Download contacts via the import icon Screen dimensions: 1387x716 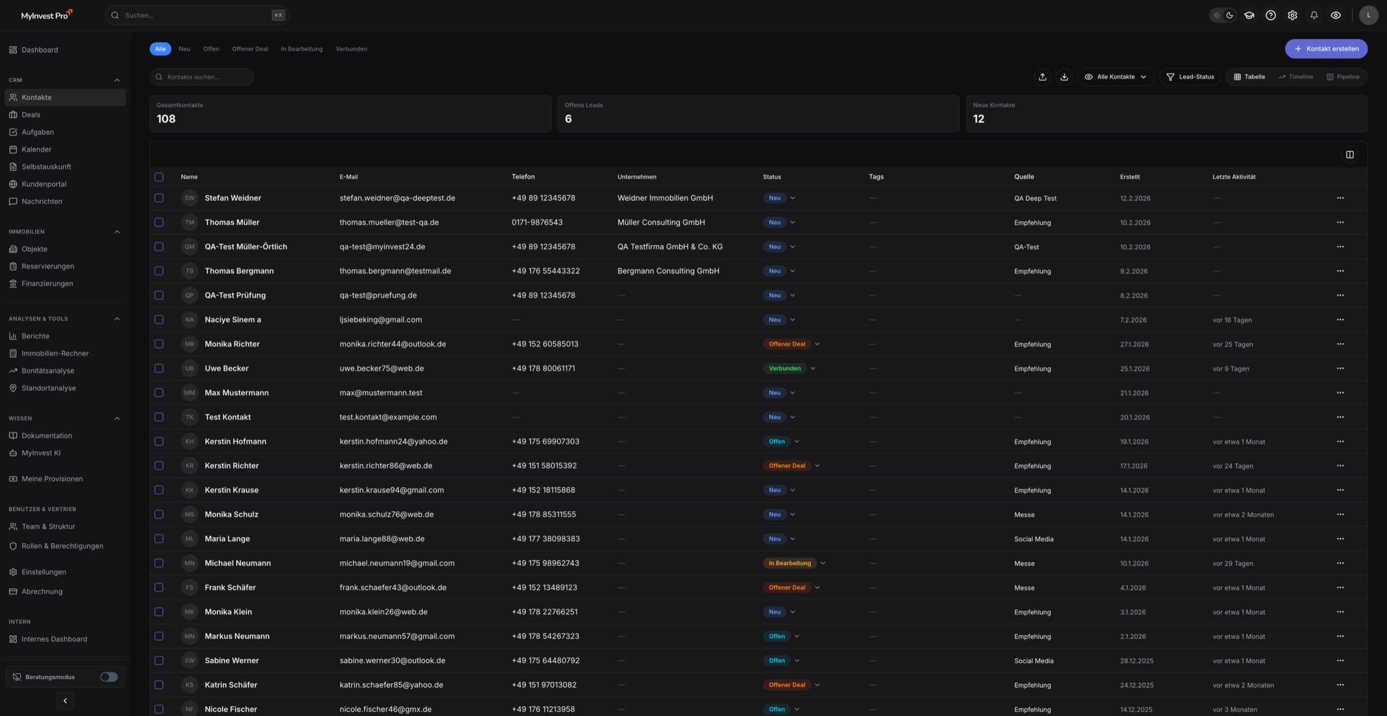tap(1065, 76)
